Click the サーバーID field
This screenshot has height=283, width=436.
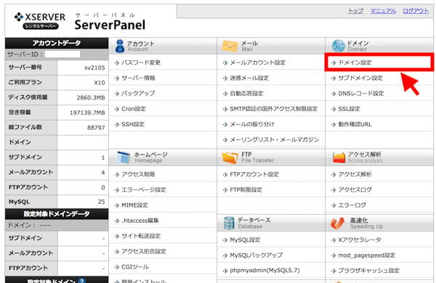click(x=62, y=54)
